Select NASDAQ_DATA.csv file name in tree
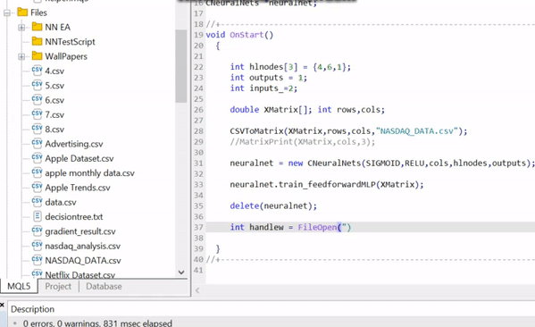 pos(83,261)
